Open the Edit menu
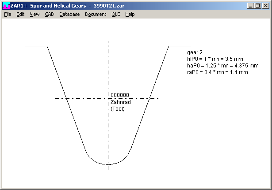 (x=20, y=14)
